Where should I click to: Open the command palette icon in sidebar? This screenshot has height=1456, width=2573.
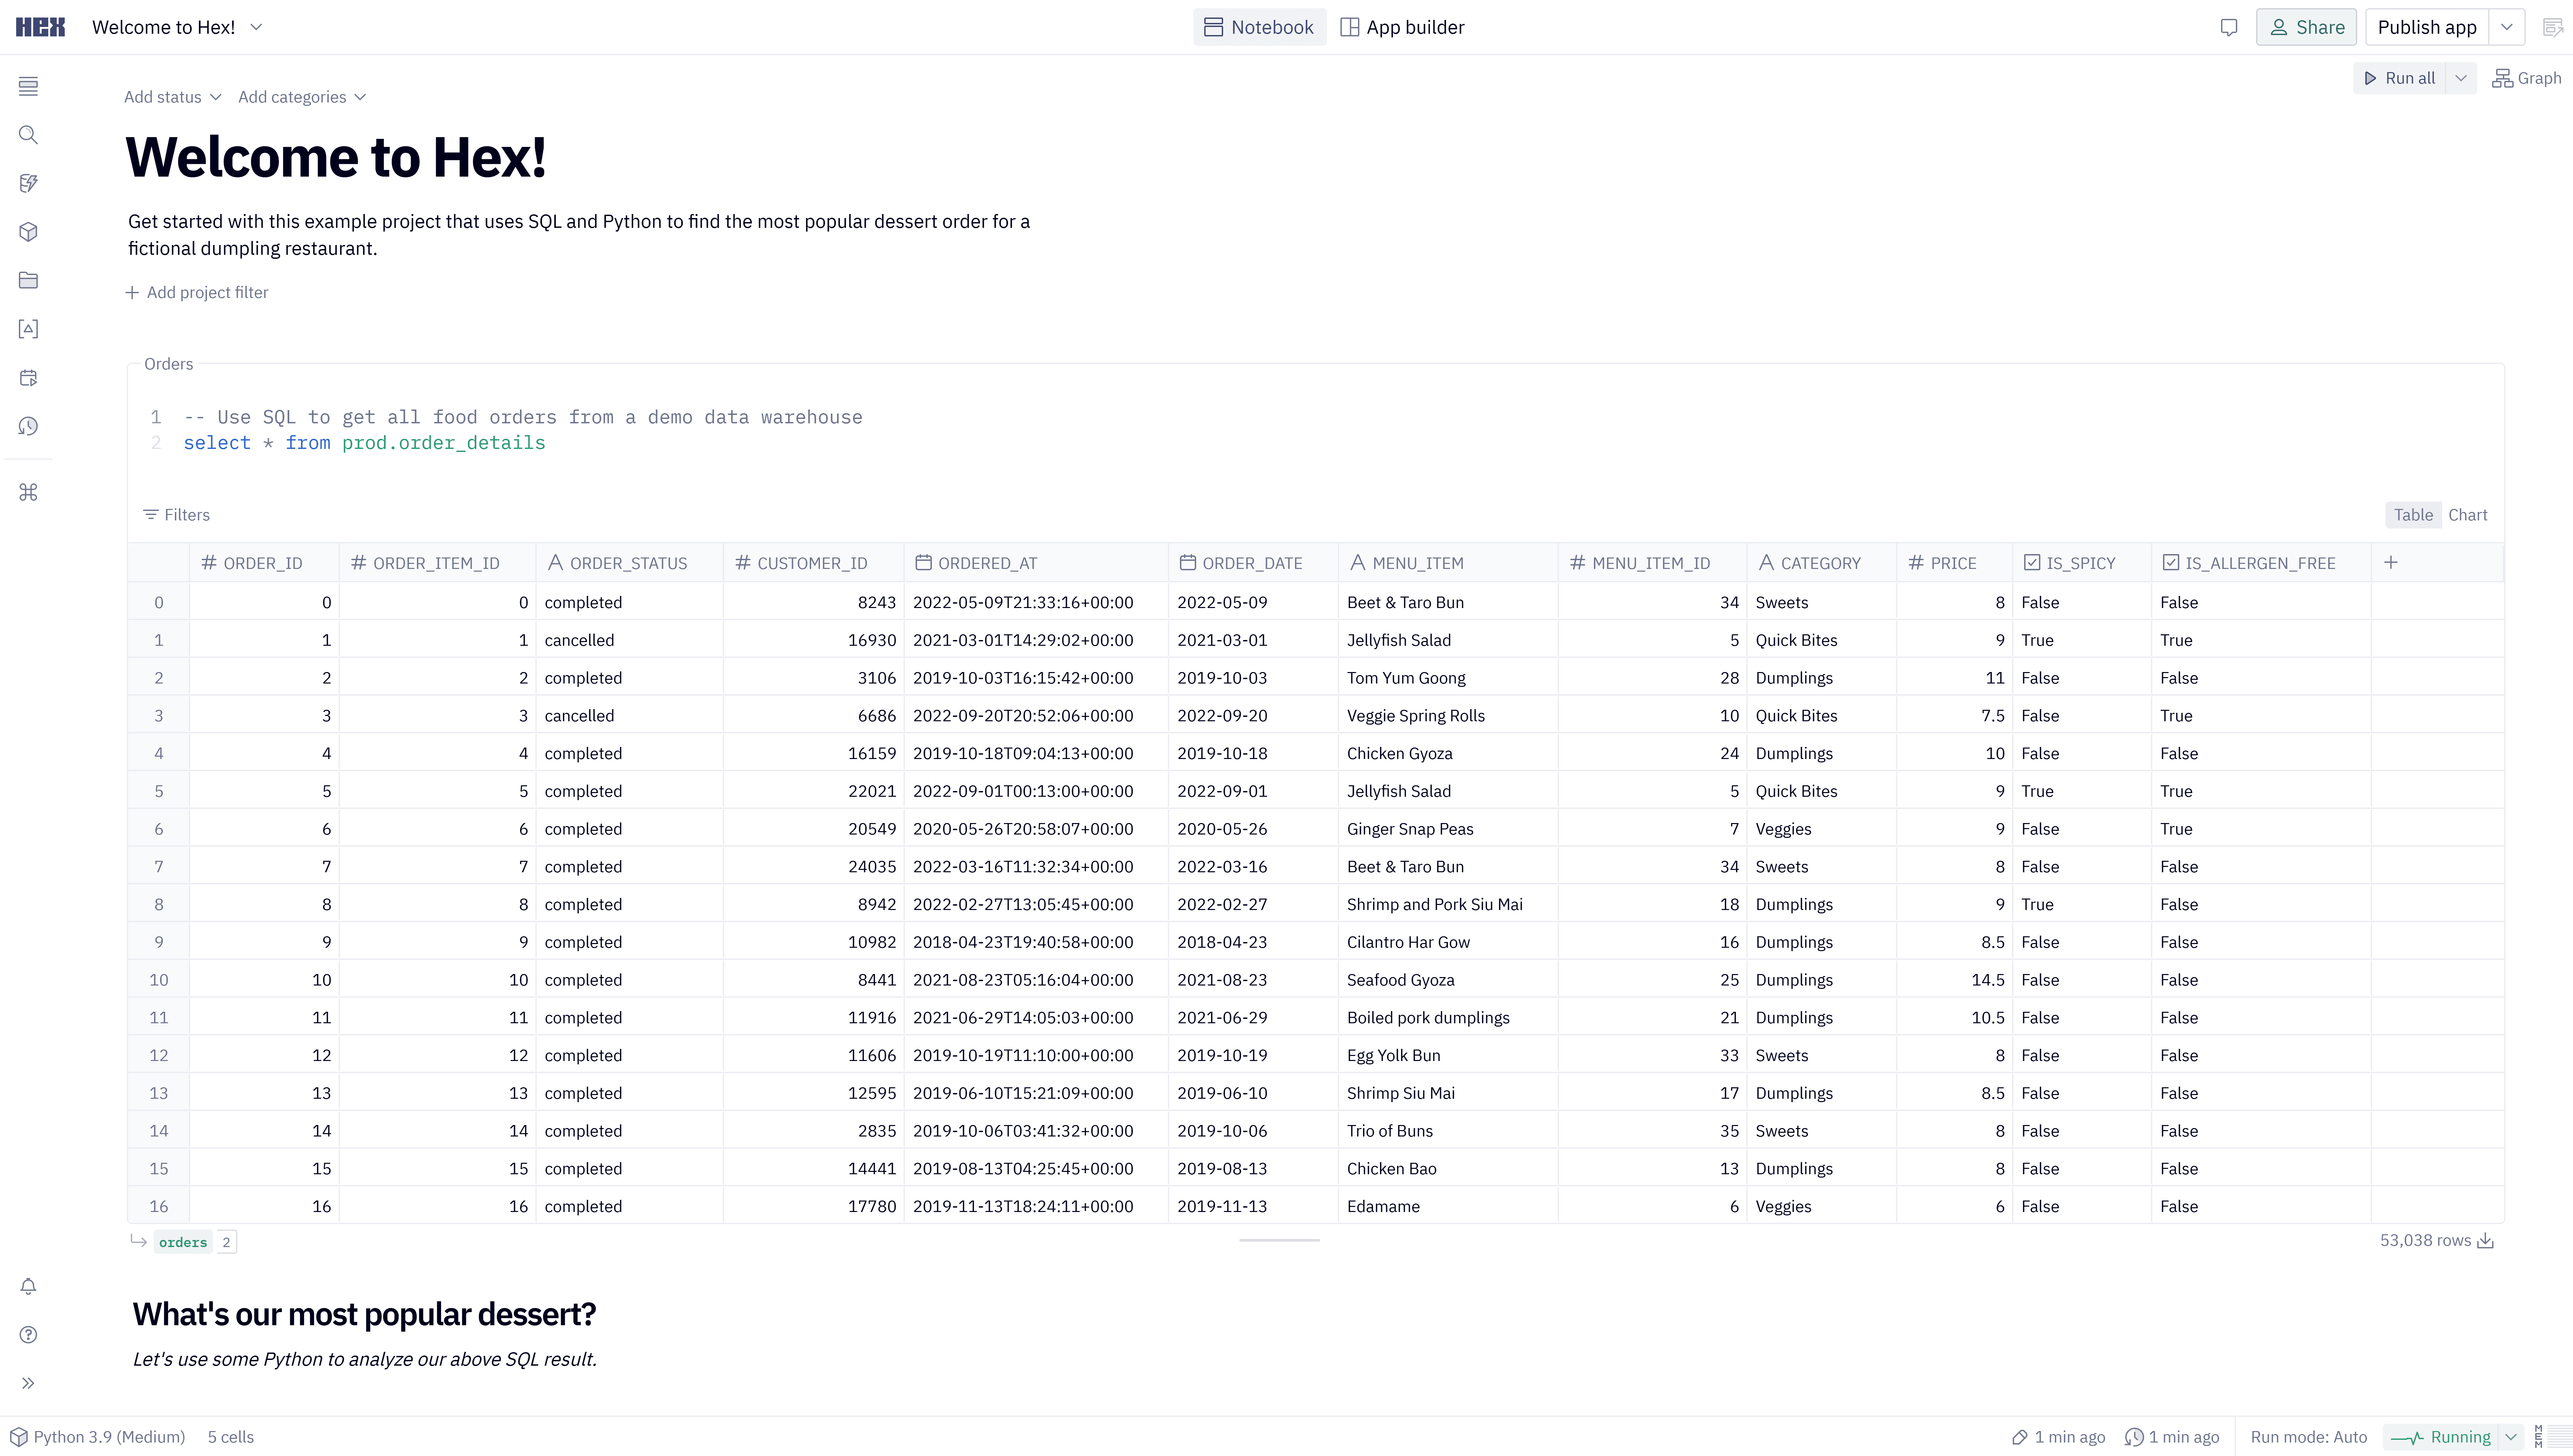click(28, 492)
